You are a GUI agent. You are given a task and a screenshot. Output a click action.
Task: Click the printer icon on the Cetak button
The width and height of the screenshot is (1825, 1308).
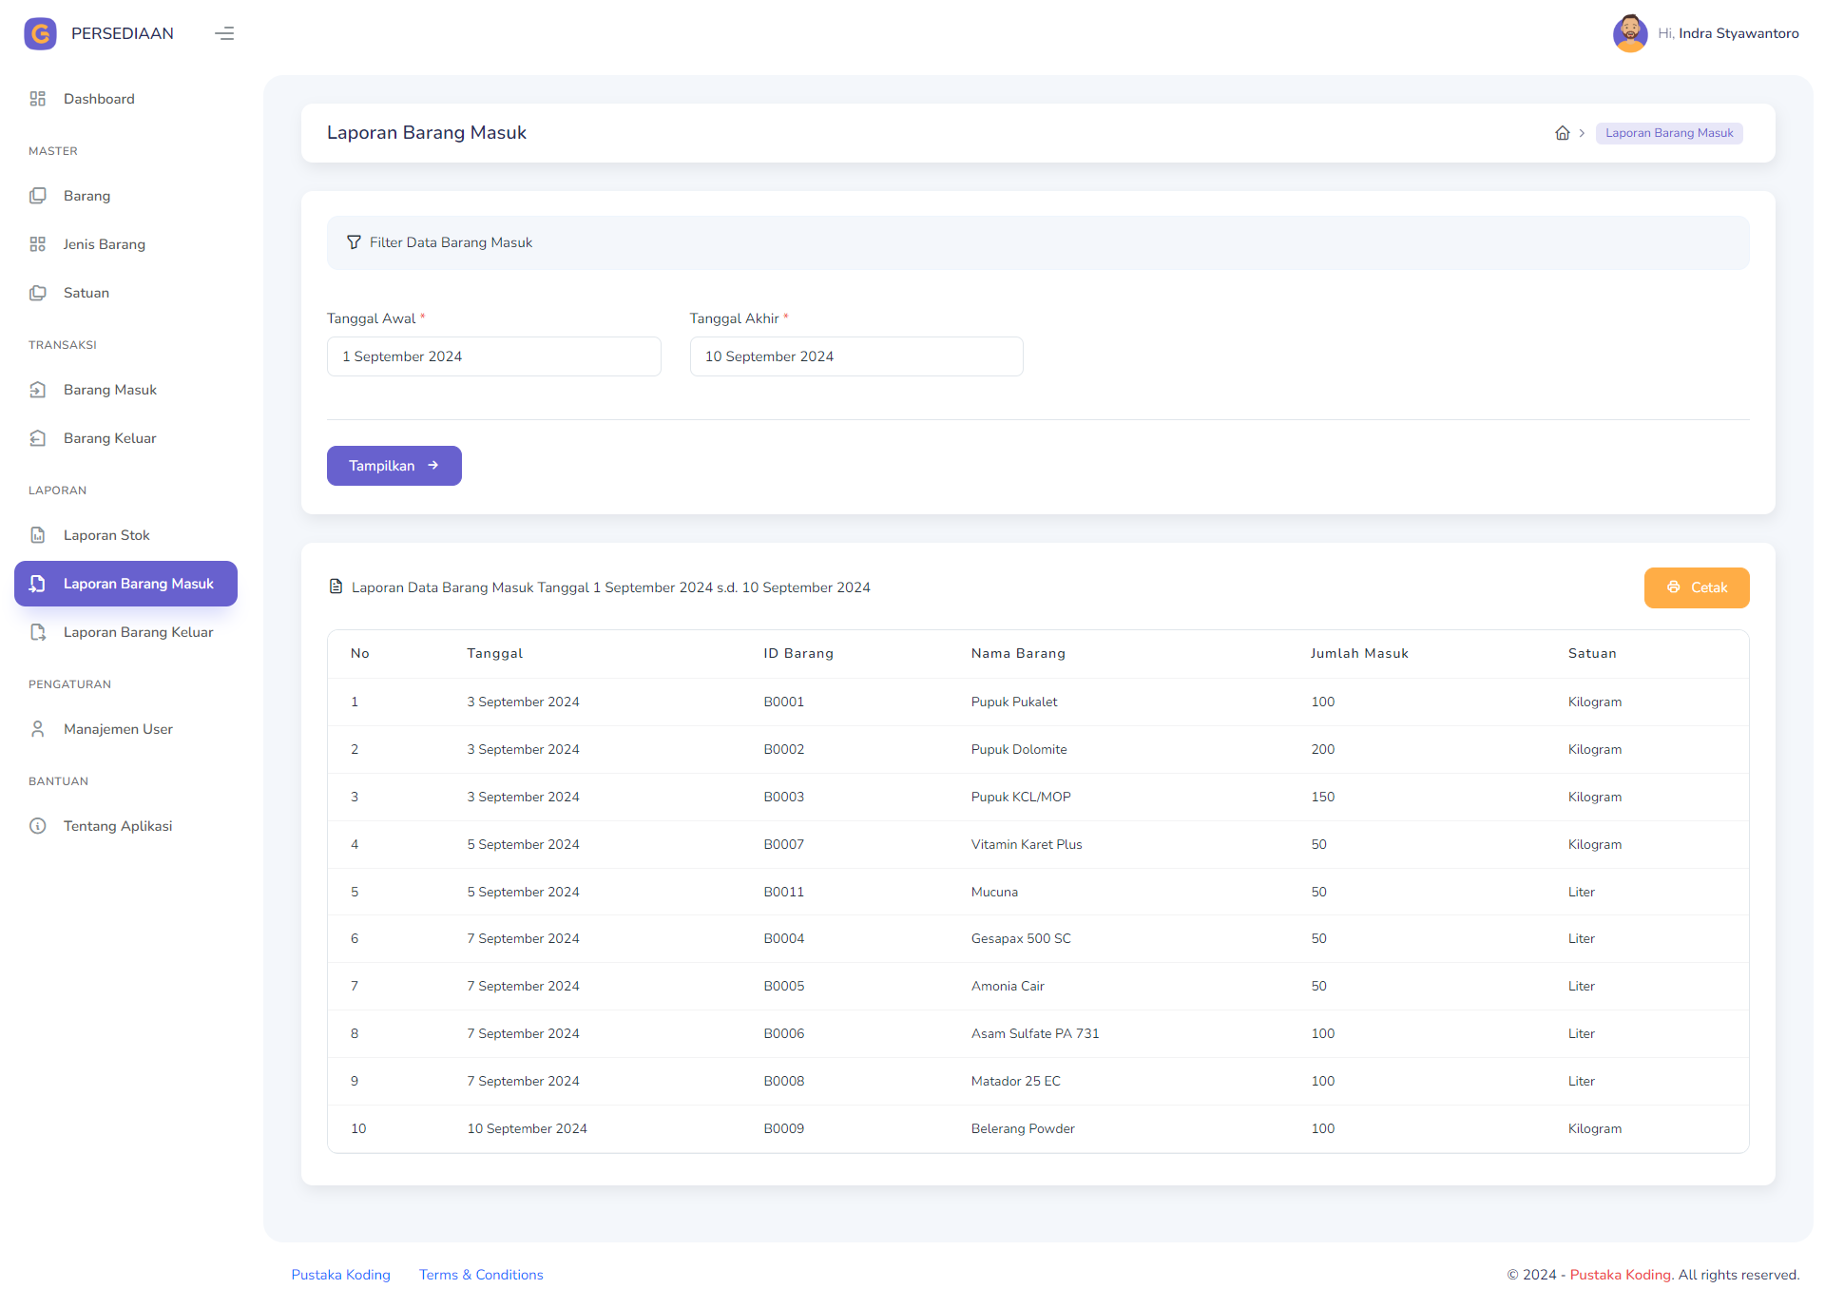pos(1674,587)
